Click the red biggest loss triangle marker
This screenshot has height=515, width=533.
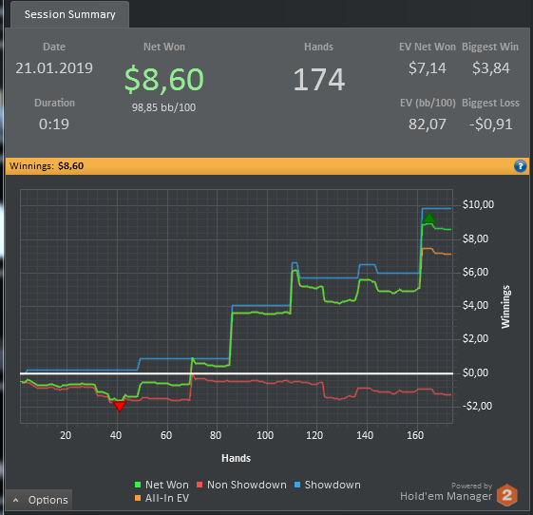(x=120, y=407)
